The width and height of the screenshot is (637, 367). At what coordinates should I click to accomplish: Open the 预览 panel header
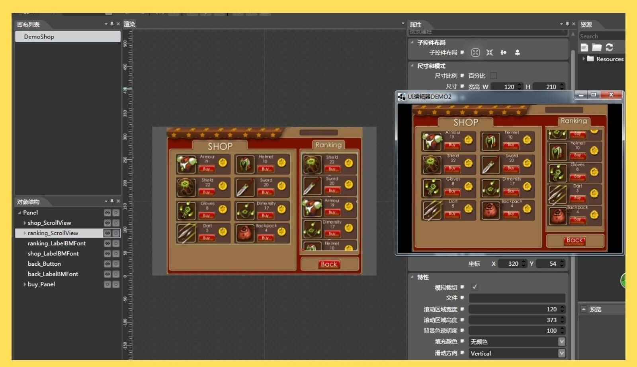point(595,309)
